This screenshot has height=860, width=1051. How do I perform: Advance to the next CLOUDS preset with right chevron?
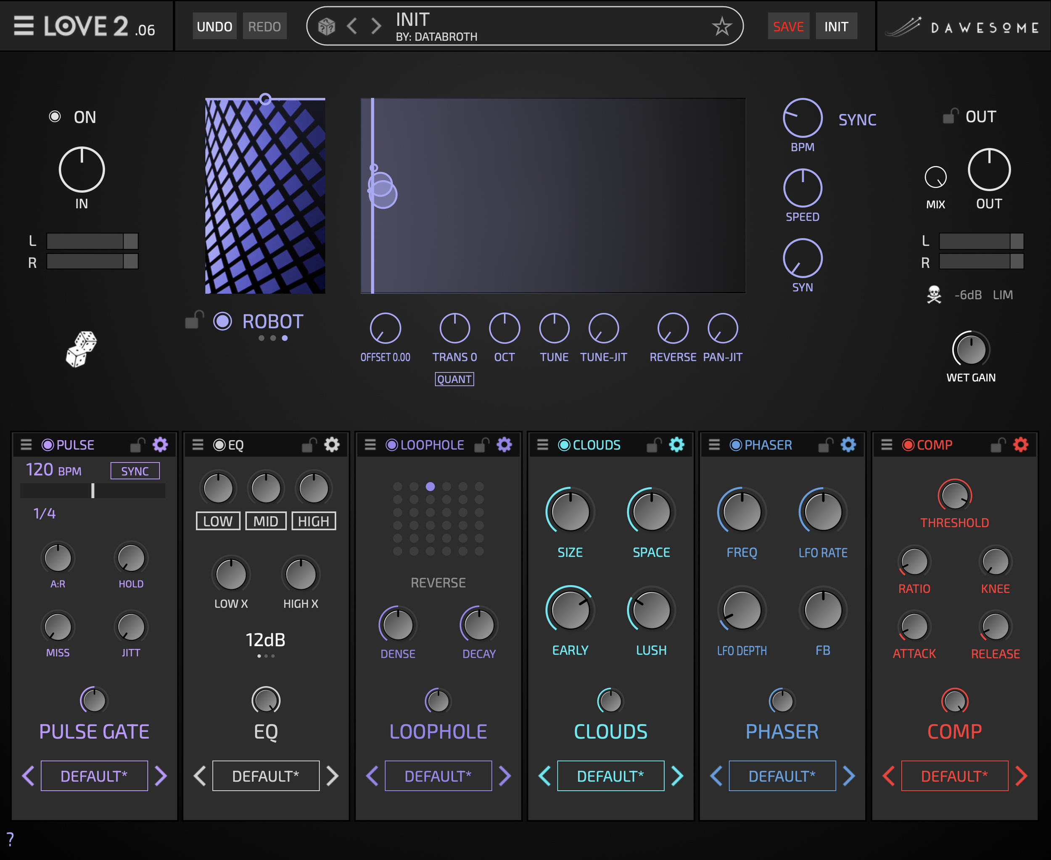click(677, 775)
